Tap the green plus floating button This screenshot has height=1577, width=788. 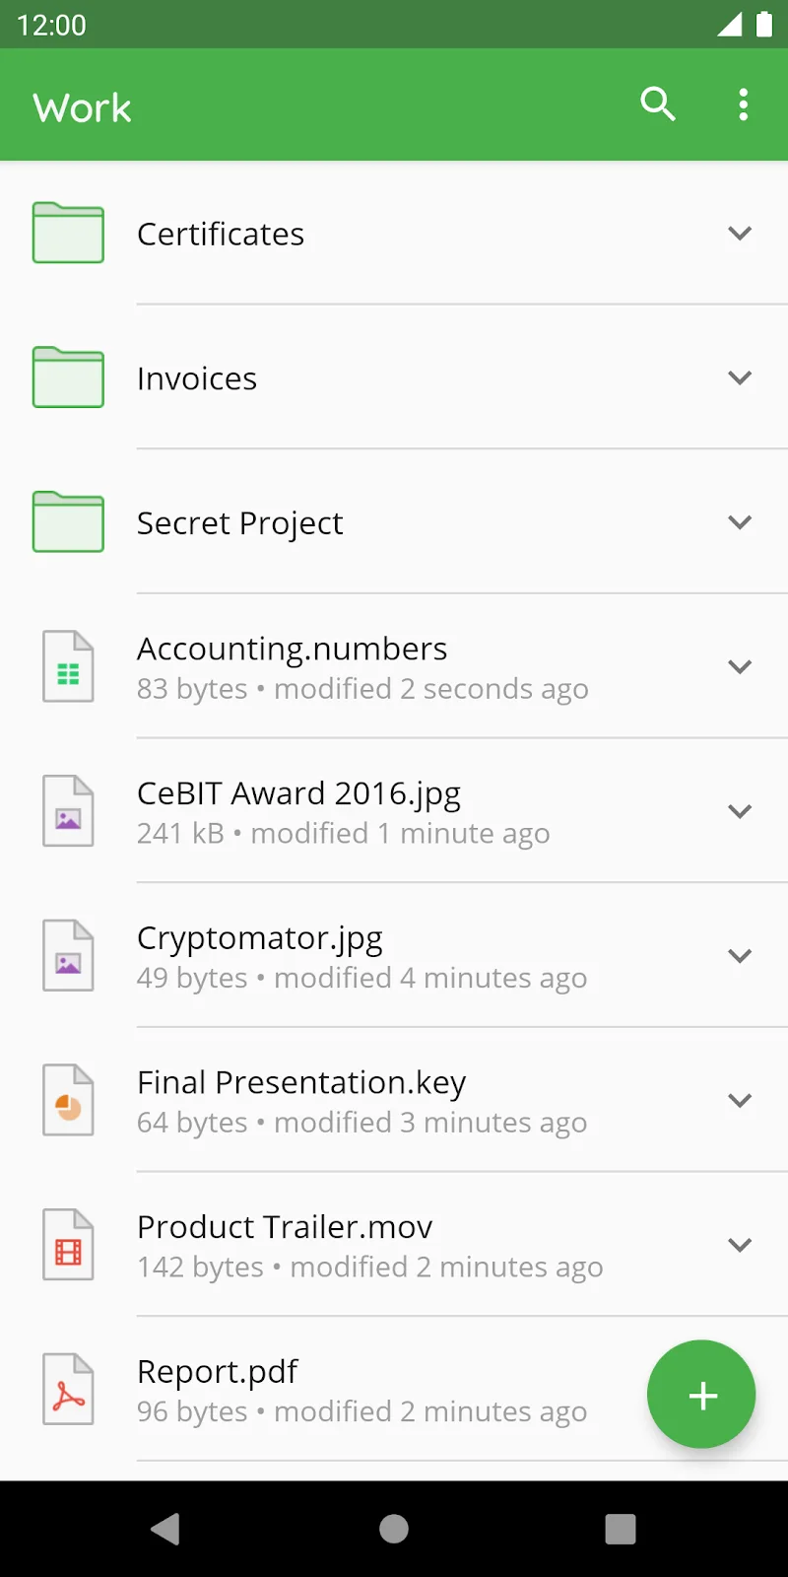coord(701,1395)
